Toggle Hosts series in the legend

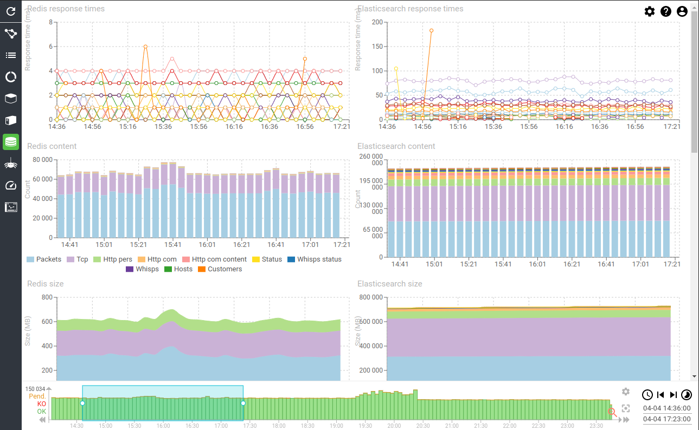point(178,269)
